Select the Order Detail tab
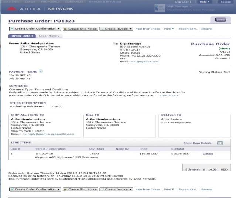The image size is (236, 198). click(x=22, y=36)
